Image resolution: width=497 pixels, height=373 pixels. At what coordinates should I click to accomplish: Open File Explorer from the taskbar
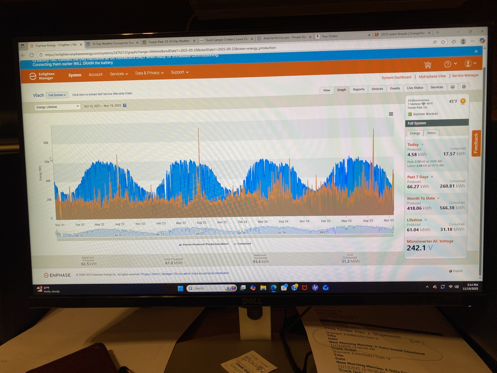pyautogui.click(x=263, y=288)
